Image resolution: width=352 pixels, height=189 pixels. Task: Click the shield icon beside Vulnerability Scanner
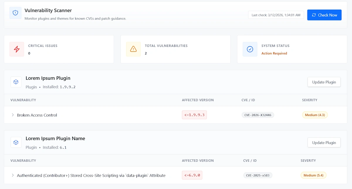pos(15,13)
